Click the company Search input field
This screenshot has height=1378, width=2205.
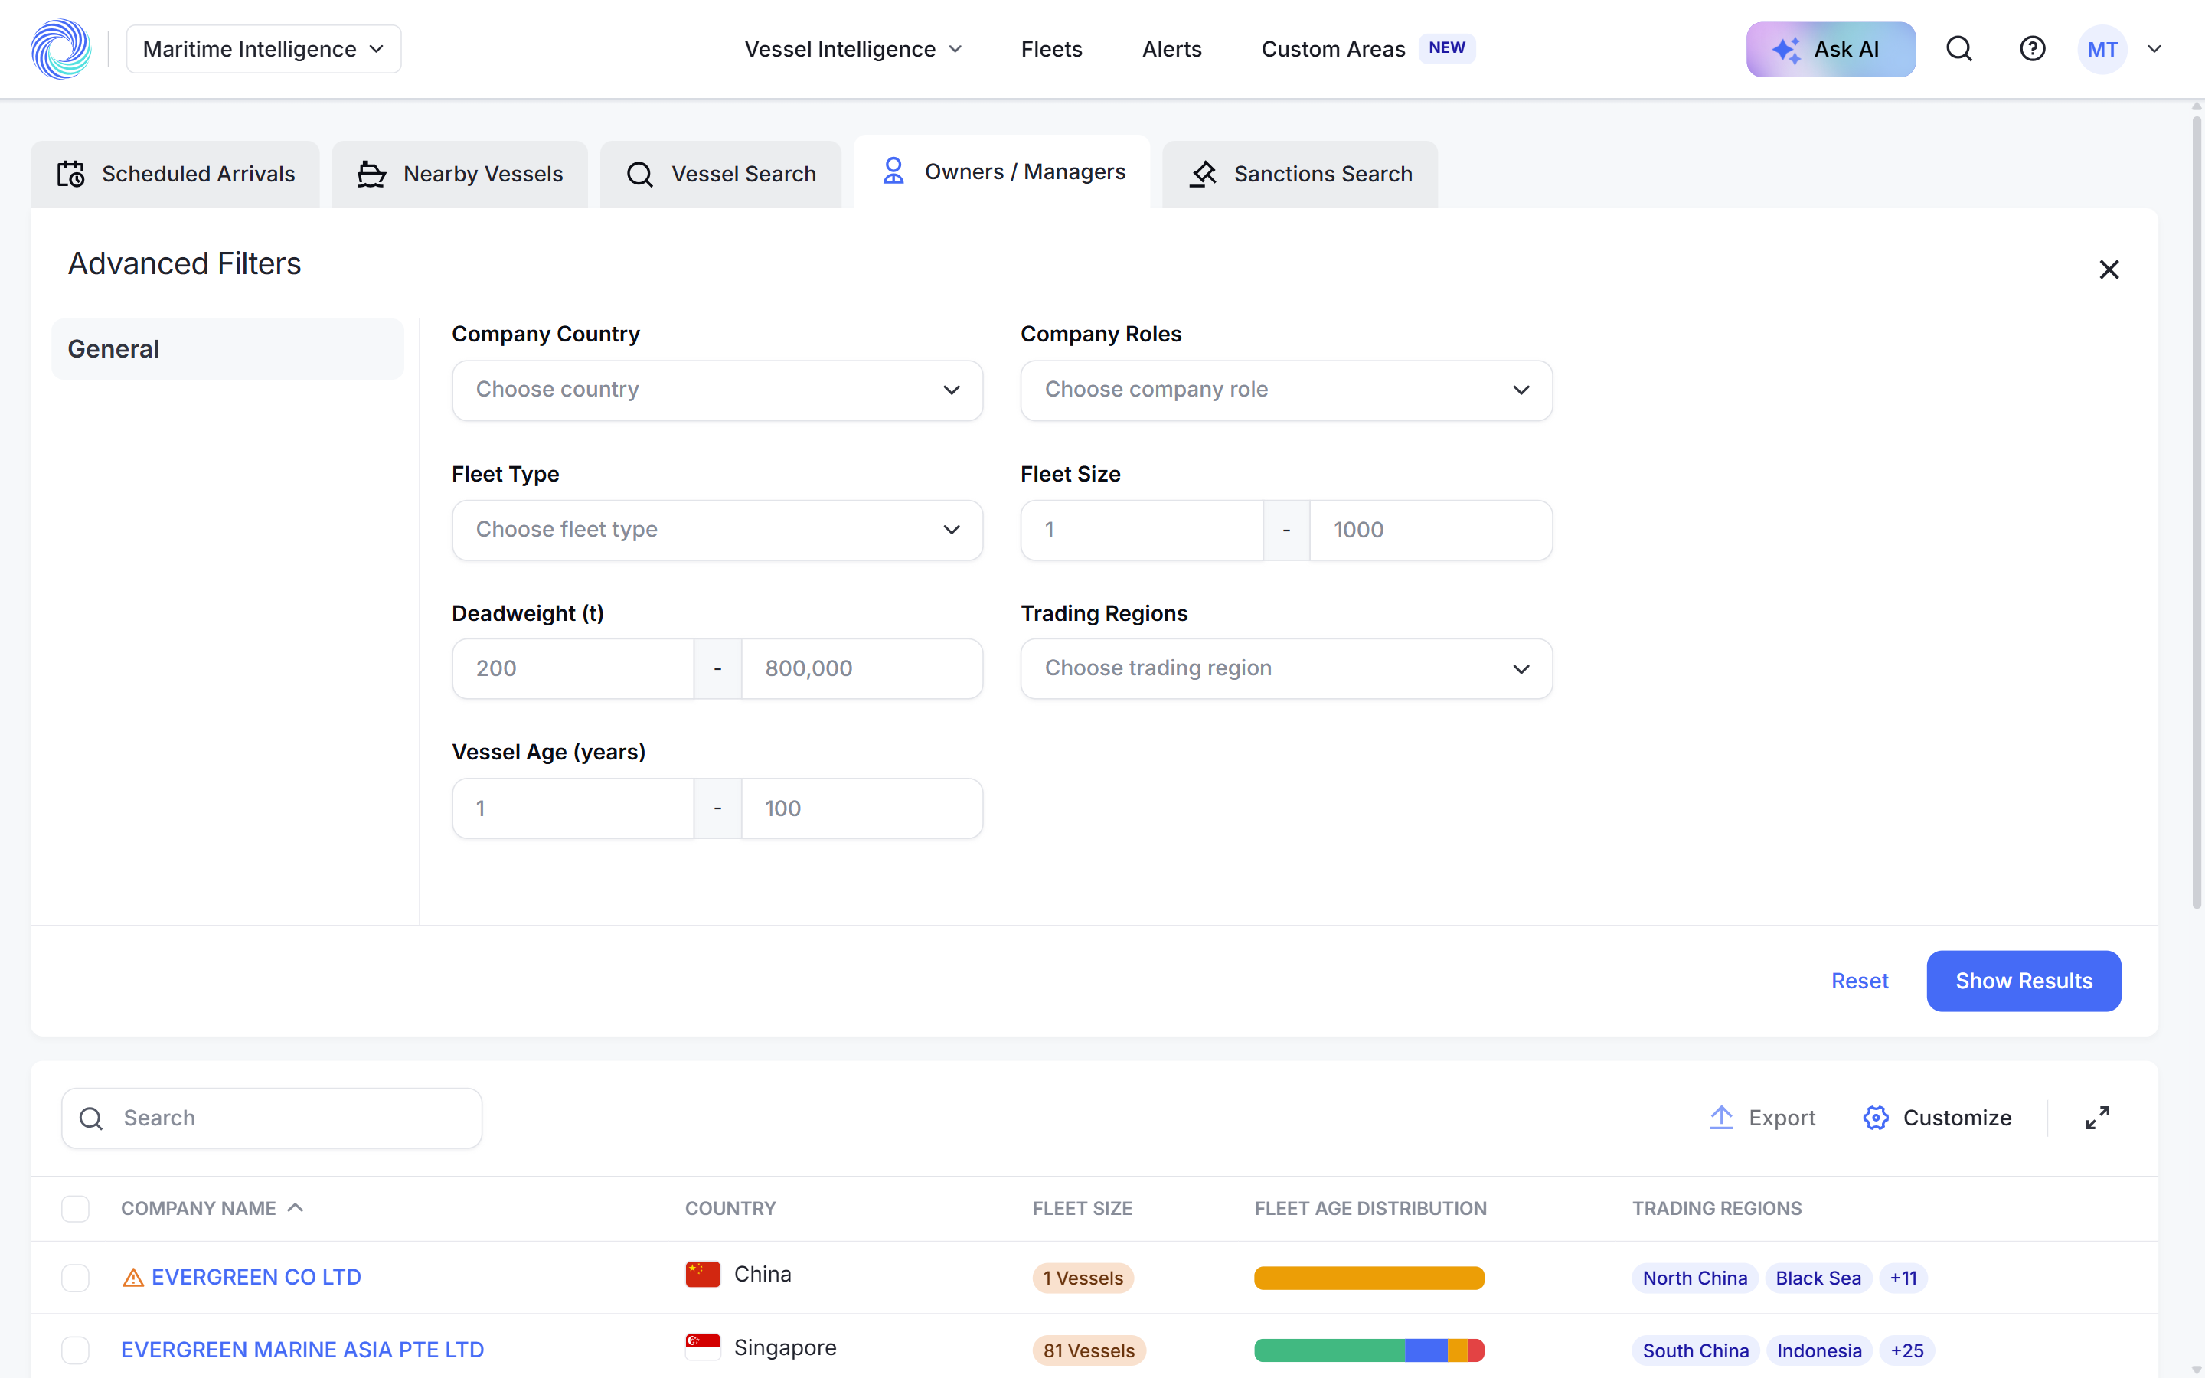[x=272, y=1118]
